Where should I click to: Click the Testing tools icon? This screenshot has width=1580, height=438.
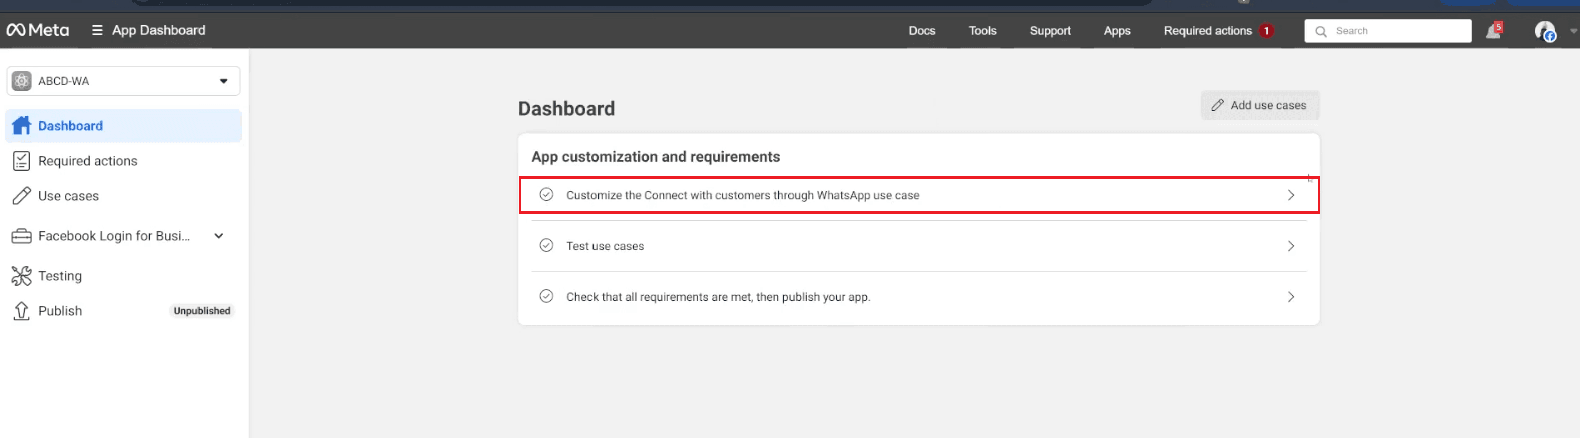22,276
